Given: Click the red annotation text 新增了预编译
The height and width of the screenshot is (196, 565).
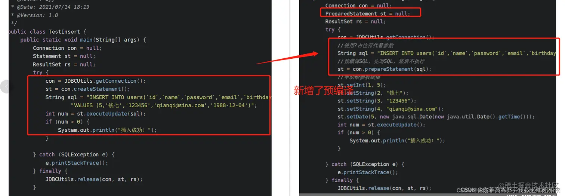Looking at the screenshot, I should (x=324, y=90).
